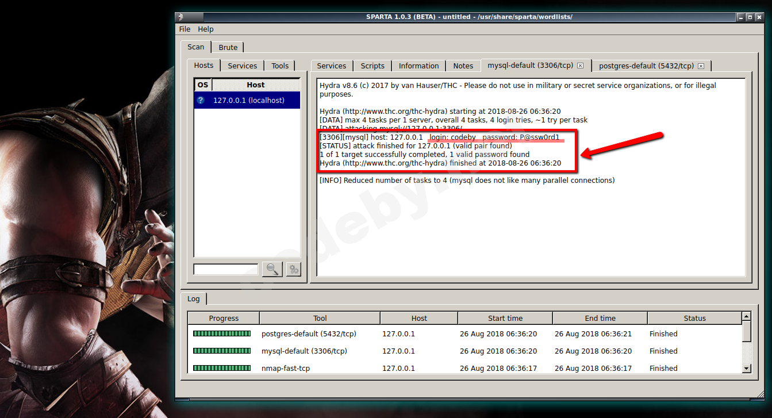The image size is (772, 418).
Task: Click the gears icon next to the magnifier
Action: [293, 269]
